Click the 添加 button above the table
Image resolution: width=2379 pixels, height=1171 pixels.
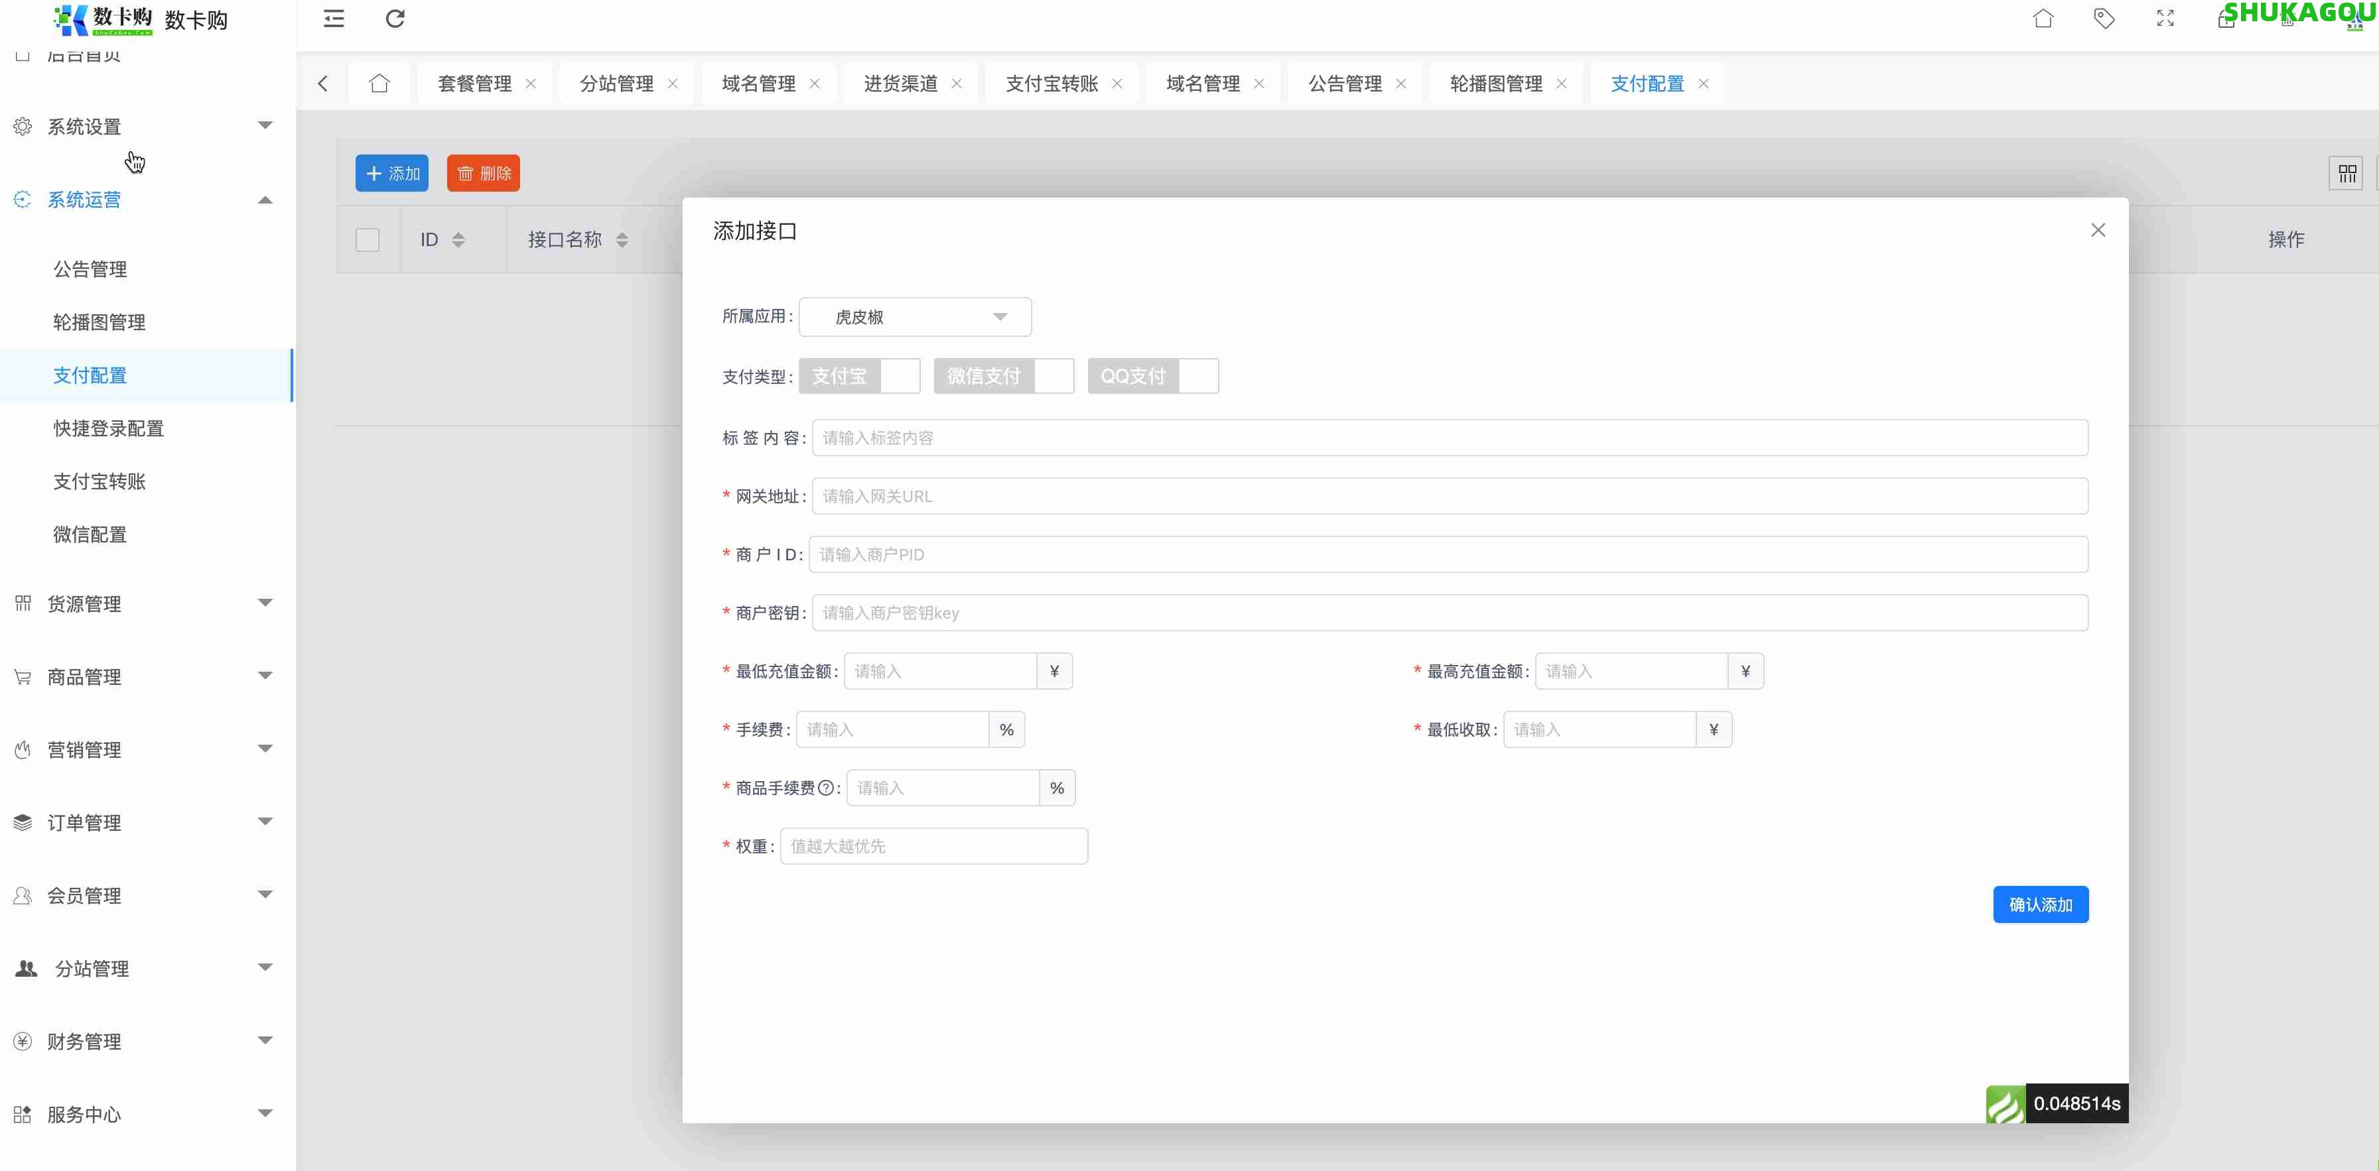pos(391,172)
